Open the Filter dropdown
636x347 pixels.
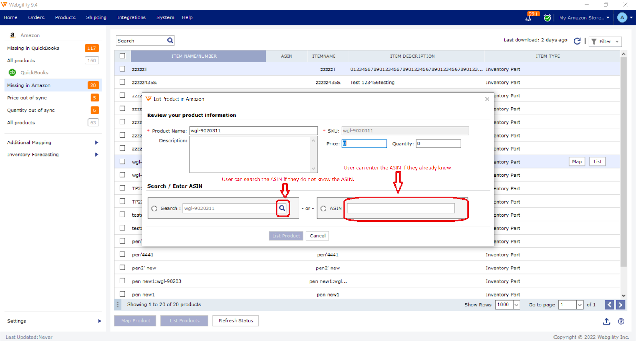pos(605,41)
